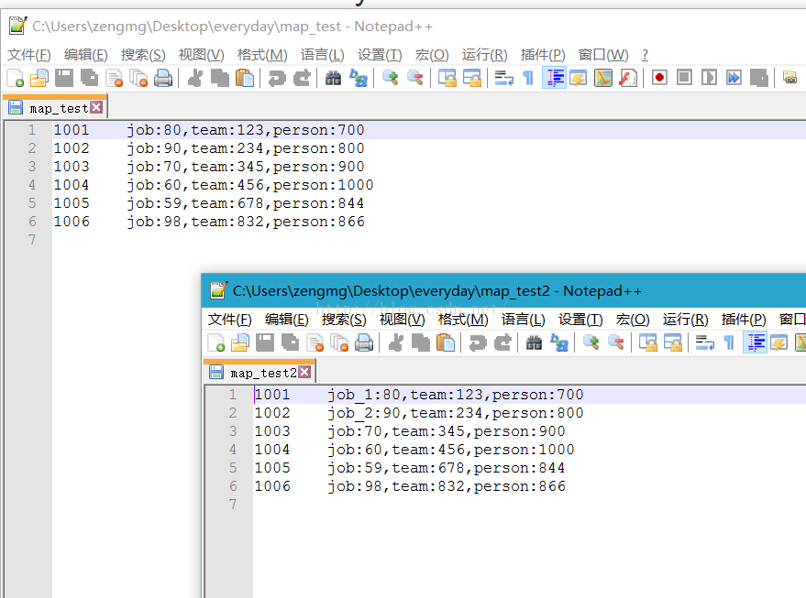Screen dimensions: 806x598
Task: Click New file icon in map_test window
Action: [x=15, y=78]
